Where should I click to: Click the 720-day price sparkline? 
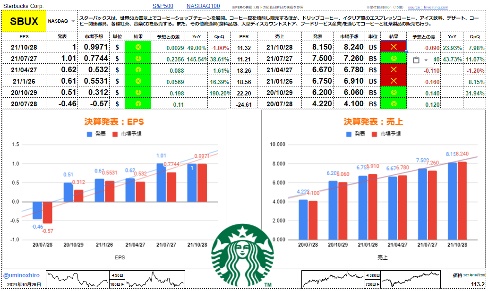(x=411, y=279)
